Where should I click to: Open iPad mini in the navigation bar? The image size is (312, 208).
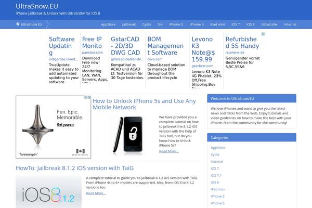pyautogui.click(x=217, y=24)
